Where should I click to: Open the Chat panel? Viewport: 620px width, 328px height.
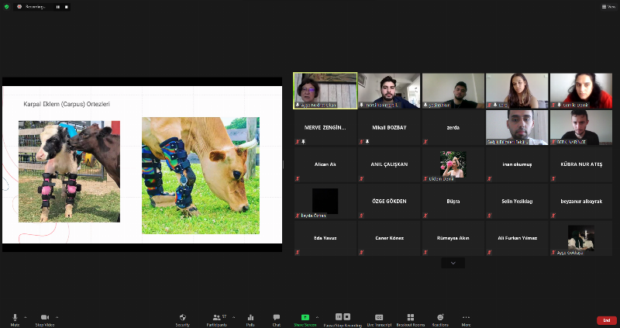[276, 318]
